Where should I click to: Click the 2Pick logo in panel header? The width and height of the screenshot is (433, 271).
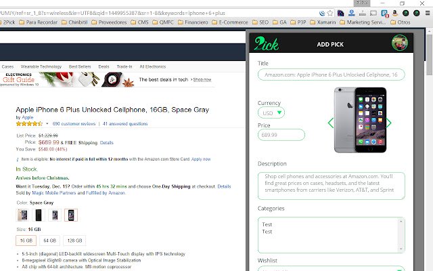coord(266,43)
